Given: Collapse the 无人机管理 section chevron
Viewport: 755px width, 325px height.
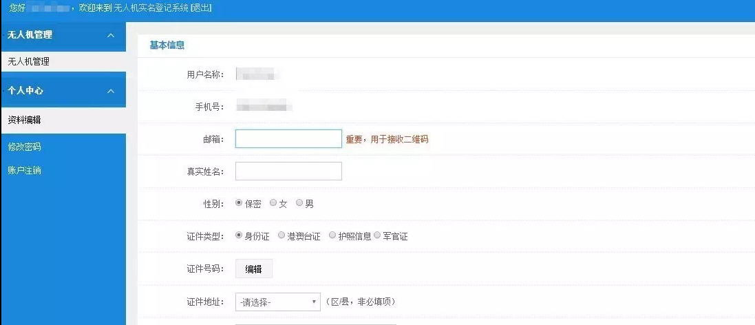Looking at the screenshot, I should (111, 35).
